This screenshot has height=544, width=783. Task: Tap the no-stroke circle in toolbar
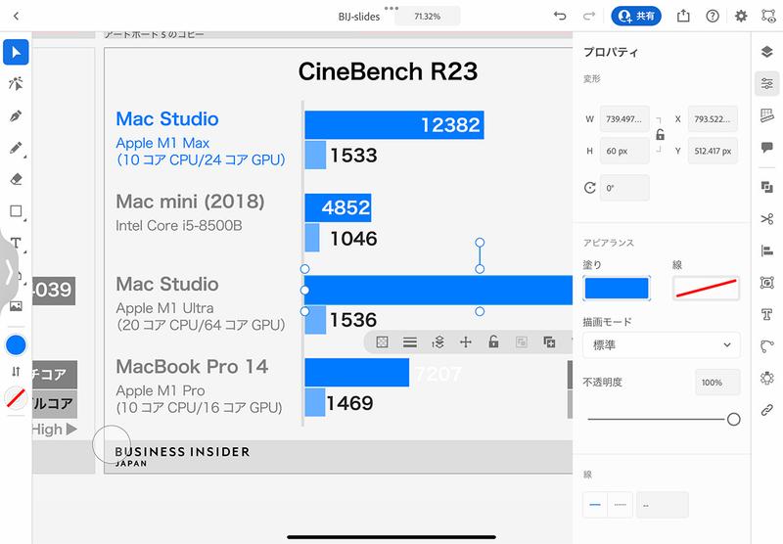pos(16,398)
